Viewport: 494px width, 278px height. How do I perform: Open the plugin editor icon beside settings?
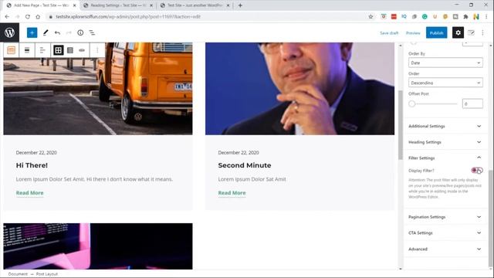pos(472,32)
